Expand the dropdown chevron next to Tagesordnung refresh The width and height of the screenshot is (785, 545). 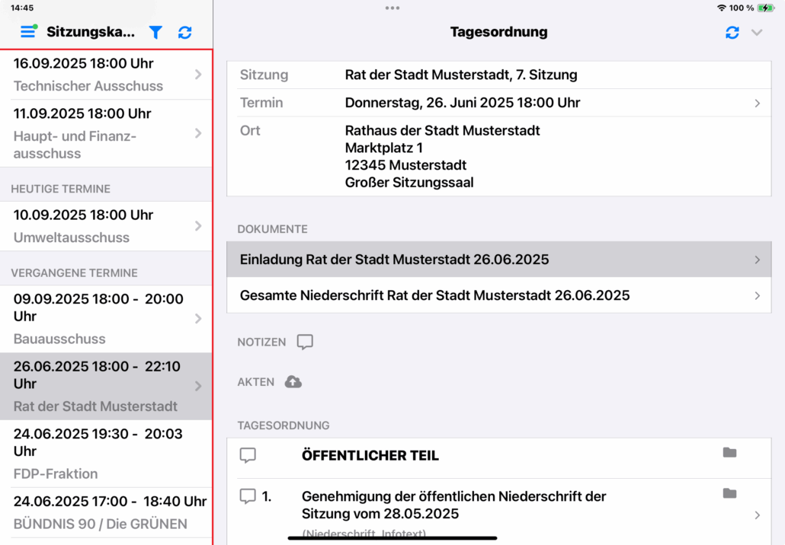point(757,32)
